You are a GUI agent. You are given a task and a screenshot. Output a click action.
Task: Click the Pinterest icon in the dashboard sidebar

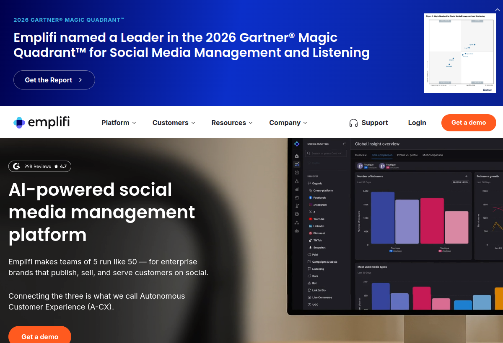pos(310,233)
